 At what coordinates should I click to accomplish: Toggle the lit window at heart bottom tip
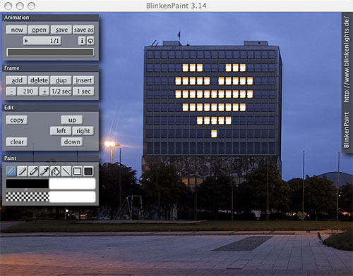coord(214,134)
